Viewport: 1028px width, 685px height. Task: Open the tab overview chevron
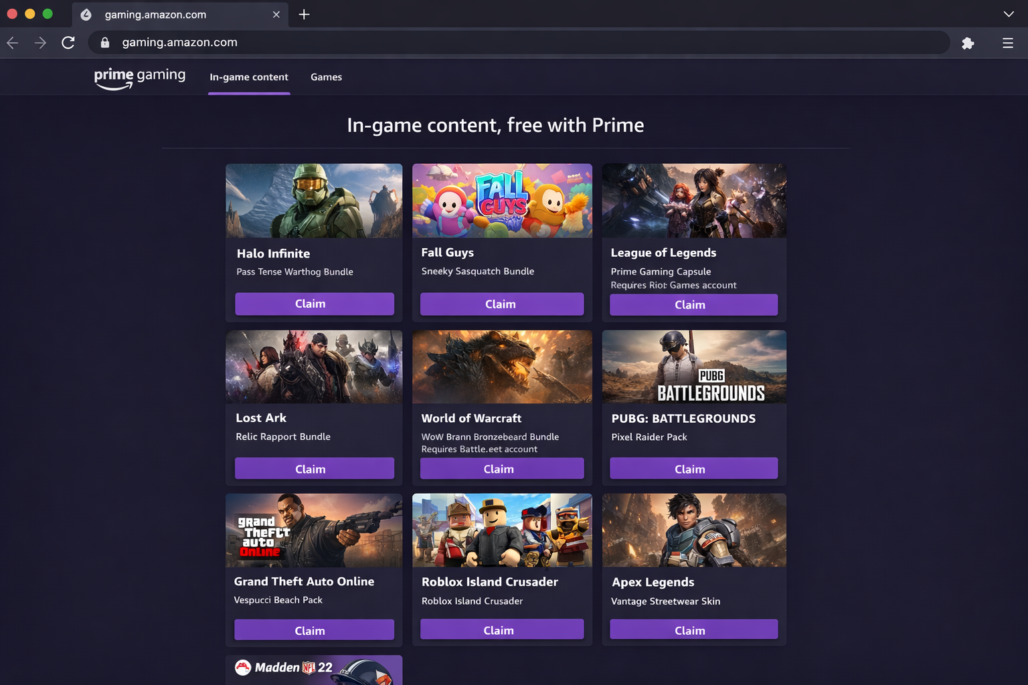[x=1009, y=14]
